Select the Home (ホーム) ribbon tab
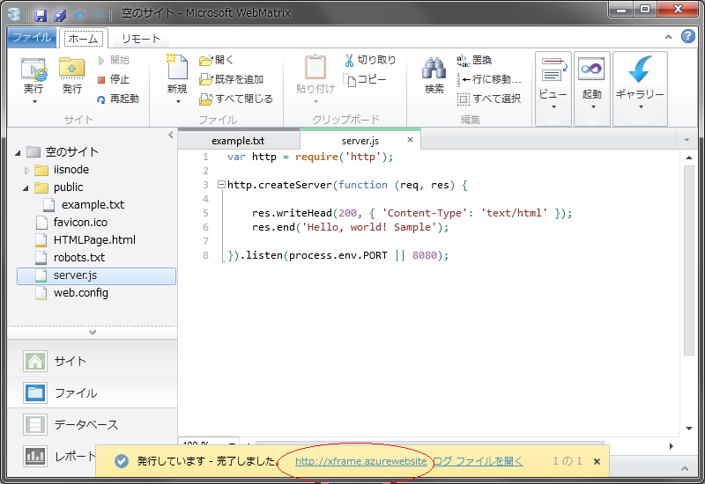Image resolution: width=705 pixels, height=484 pixels. [83, 39]
